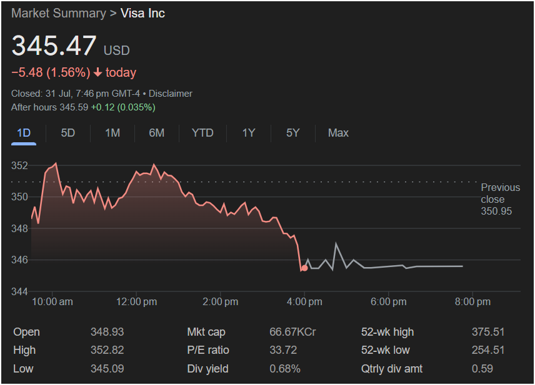Switch to the 5D chart tab
Screen dimensions: 535x385
[x=68, y=133]
